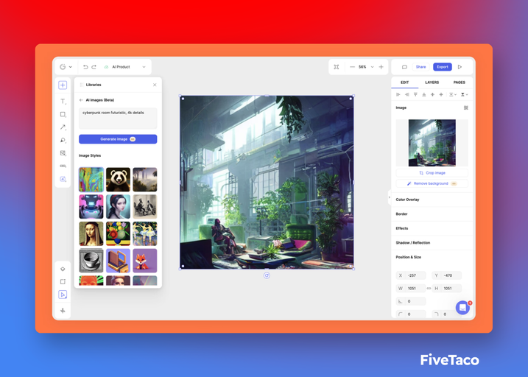Click align horizontal center icon
Screen dimensions: 528x377
(432, 94)
